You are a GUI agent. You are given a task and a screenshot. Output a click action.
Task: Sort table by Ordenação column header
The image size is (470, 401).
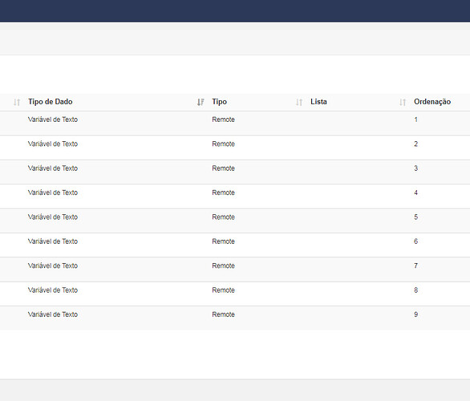tap(432, 102)
